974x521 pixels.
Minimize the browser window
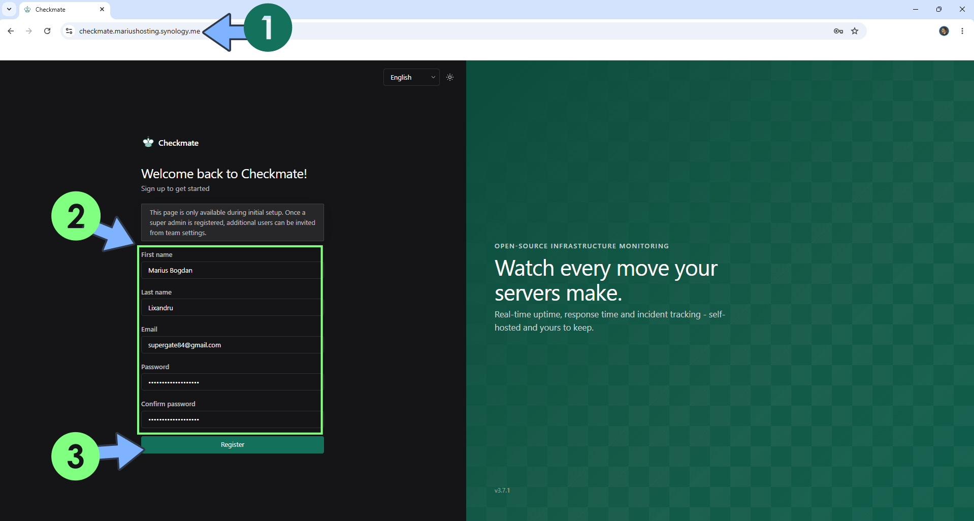tap(916, 9)
